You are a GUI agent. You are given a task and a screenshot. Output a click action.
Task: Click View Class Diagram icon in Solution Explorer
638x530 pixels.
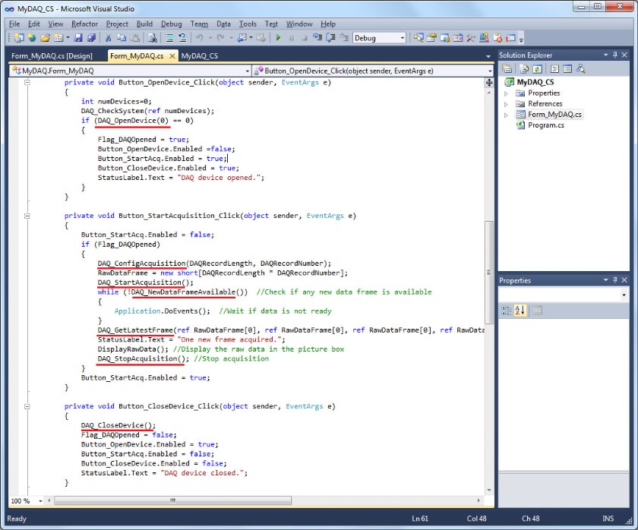pyautogui.click(x=580, y=69)
